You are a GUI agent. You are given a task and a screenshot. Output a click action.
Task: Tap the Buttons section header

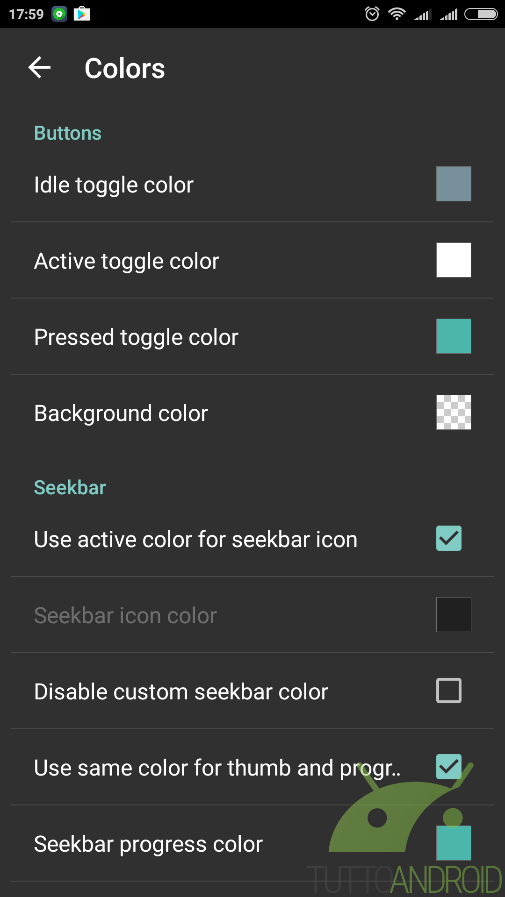click(x=68, y=133)
